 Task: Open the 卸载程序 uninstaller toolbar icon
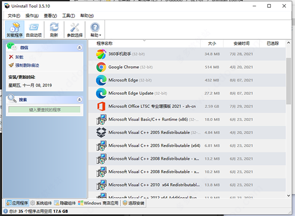(15, 29)
